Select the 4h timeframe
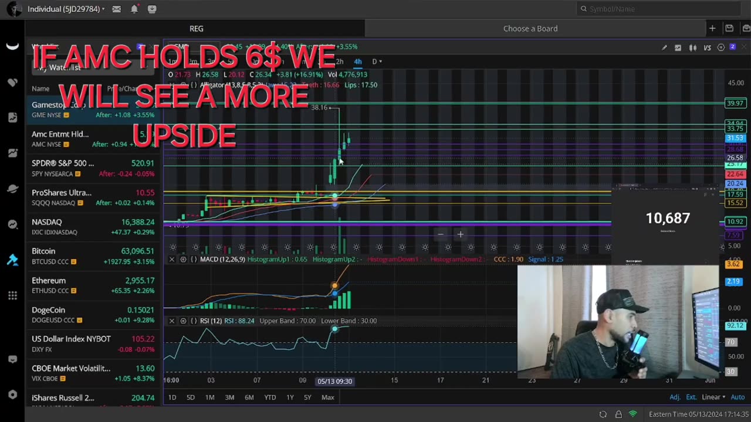 [x=357, y=62]
